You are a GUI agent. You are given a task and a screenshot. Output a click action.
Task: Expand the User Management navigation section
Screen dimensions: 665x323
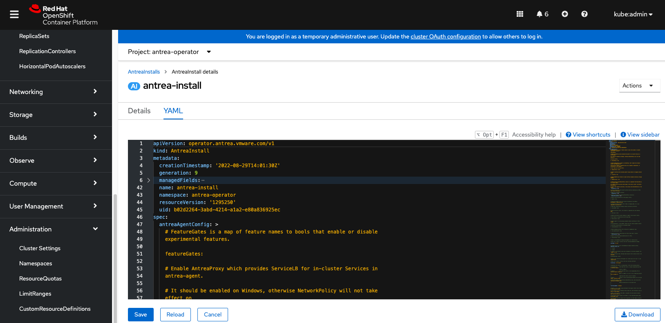56,206
